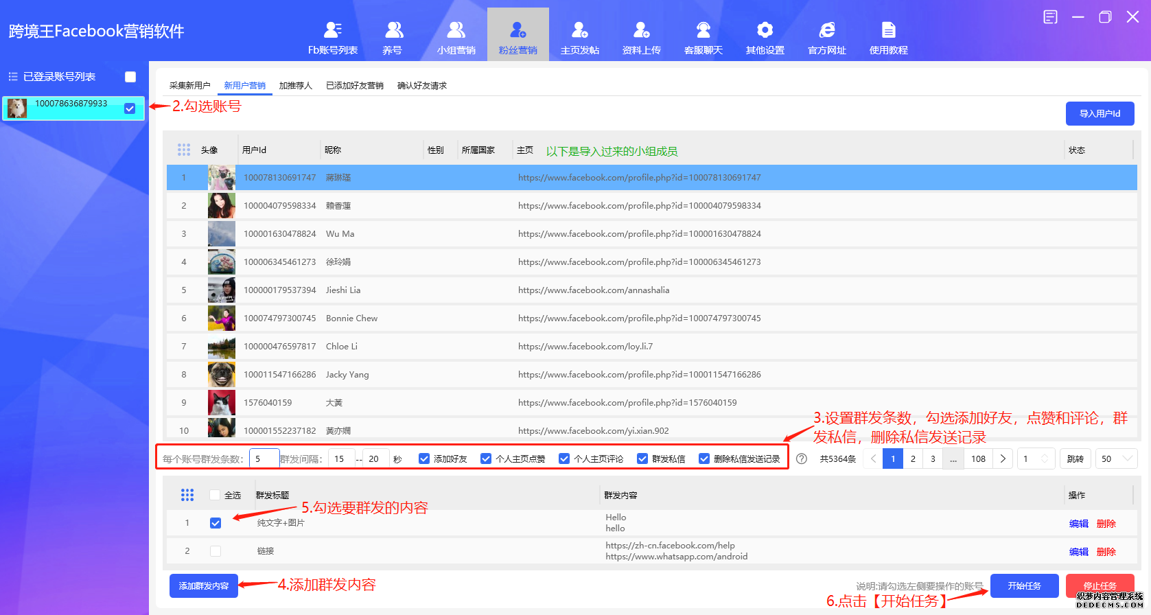The image size is (1151, 615).
Task: Switch to the 采集新用户 tab
Action: click(x=190, y=86)
